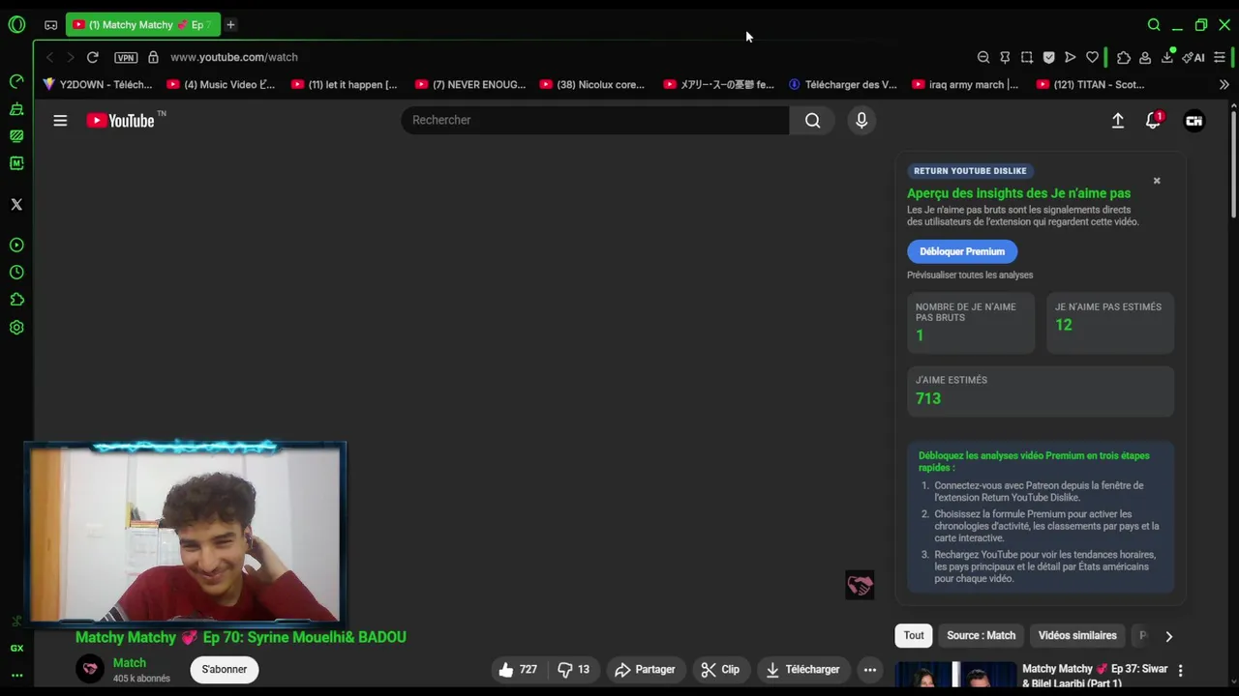Toggle the VPN badge in address bar
This screenshot has height=696, width=1239.
(x=126, y=57)
